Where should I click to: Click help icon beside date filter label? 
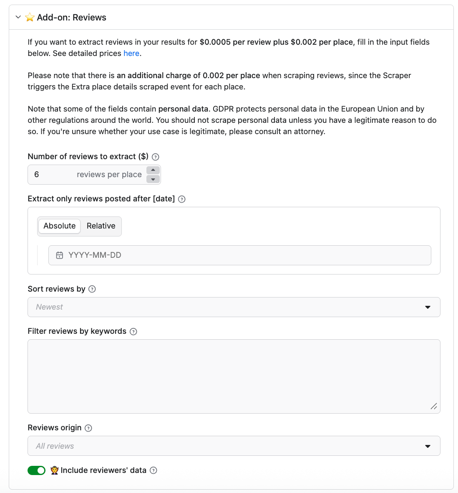[x=182, y=199]
